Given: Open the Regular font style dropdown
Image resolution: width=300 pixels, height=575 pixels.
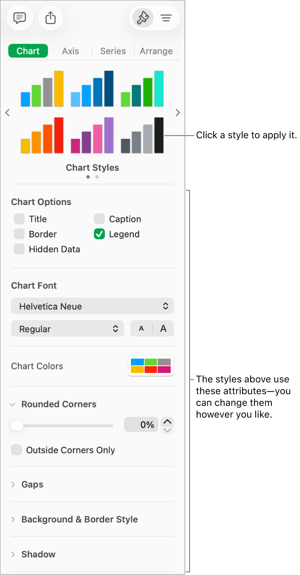Looking at the screenshot, I should 67,328.
